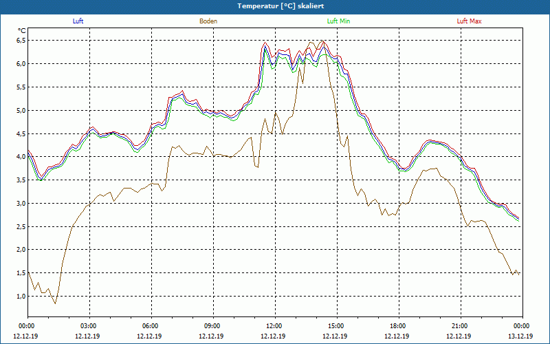Click the 21:00 time axis label
550x344 pixels.
[461, 326]
